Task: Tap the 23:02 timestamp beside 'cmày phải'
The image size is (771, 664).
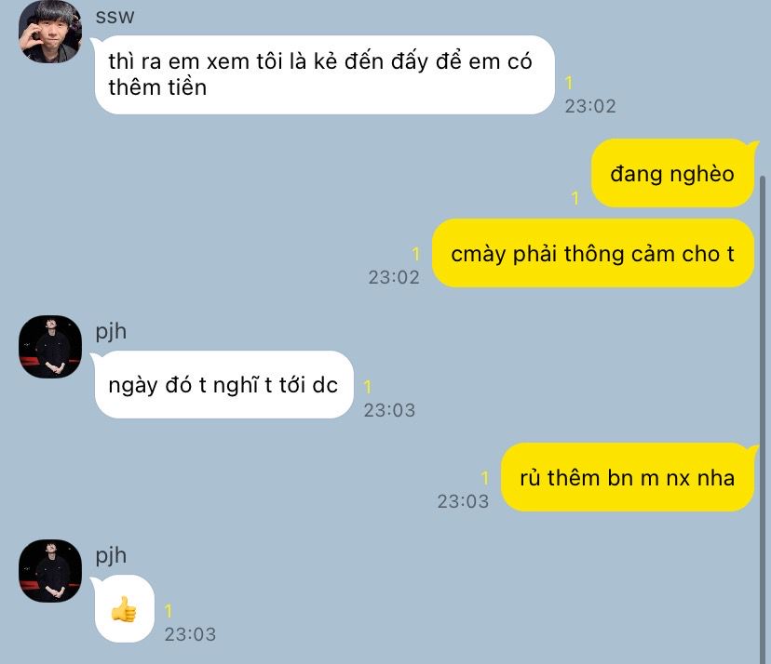Action: point(394,277)
